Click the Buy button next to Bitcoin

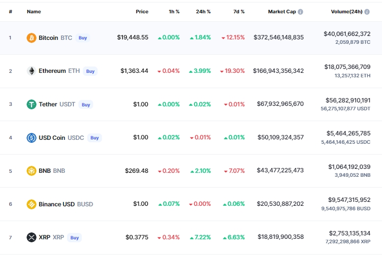[x=83, y=38]
